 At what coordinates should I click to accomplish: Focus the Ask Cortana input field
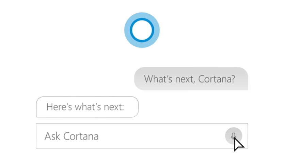pyautogui.click(x=142, y=136)
